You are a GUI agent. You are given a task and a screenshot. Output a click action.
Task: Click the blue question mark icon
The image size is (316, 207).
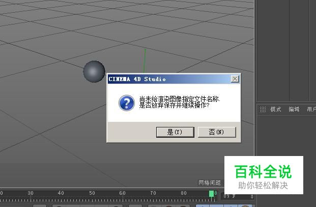pyautogui.click(x=127, y=103)
